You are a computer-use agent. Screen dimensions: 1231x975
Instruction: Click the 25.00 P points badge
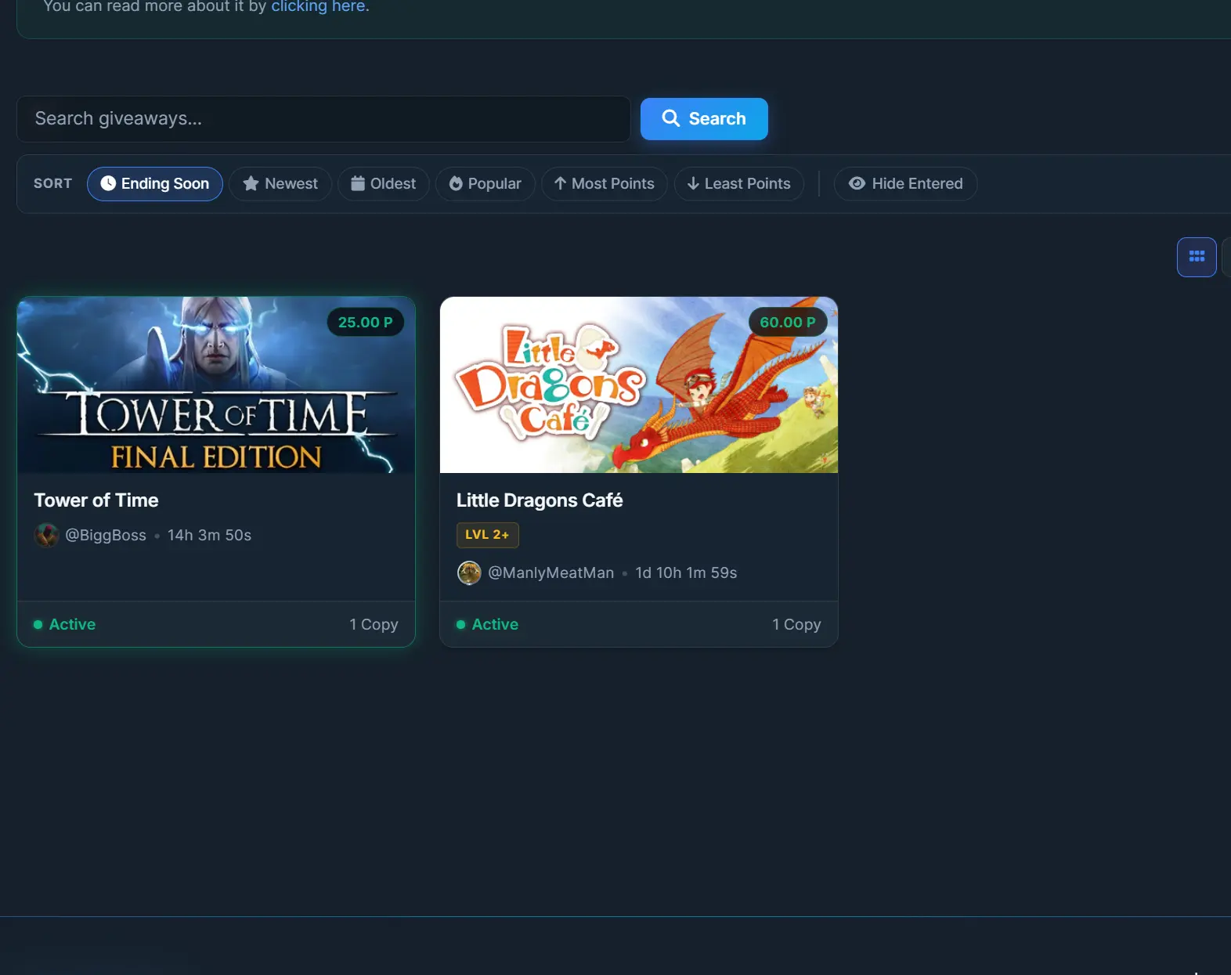[x=366, y=322]
